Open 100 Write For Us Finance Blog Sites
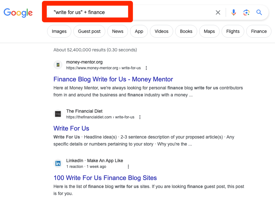Screen dimensions: 275x203 point(105,178)
